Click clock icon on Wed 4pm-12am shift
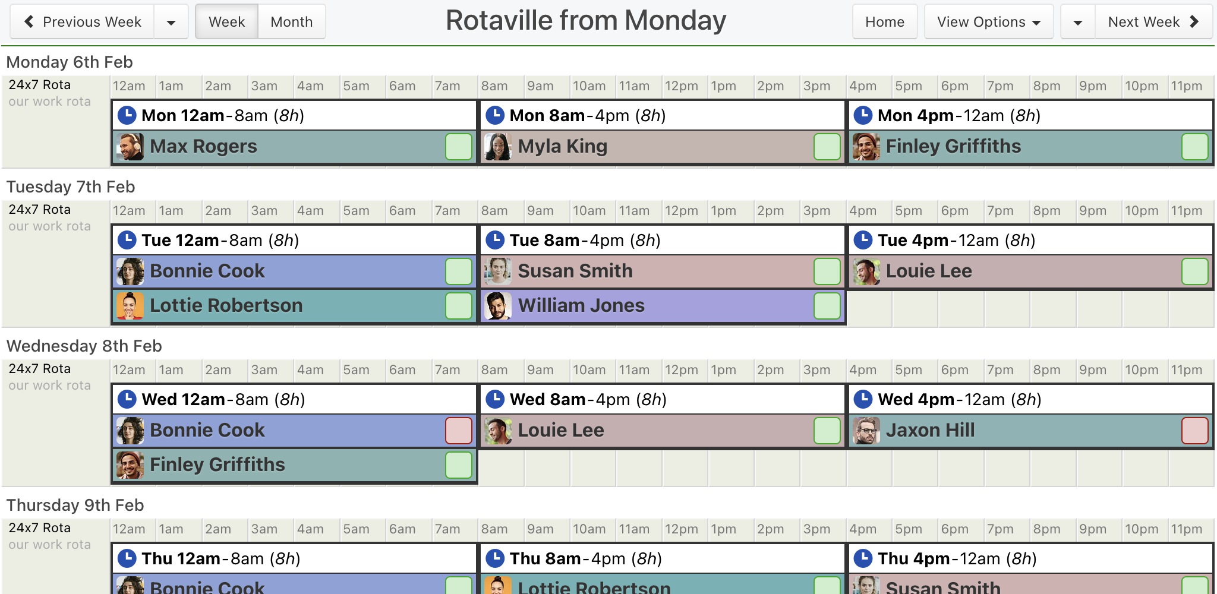The width and height of the screenshot is (1217, 594). (863, 399)
